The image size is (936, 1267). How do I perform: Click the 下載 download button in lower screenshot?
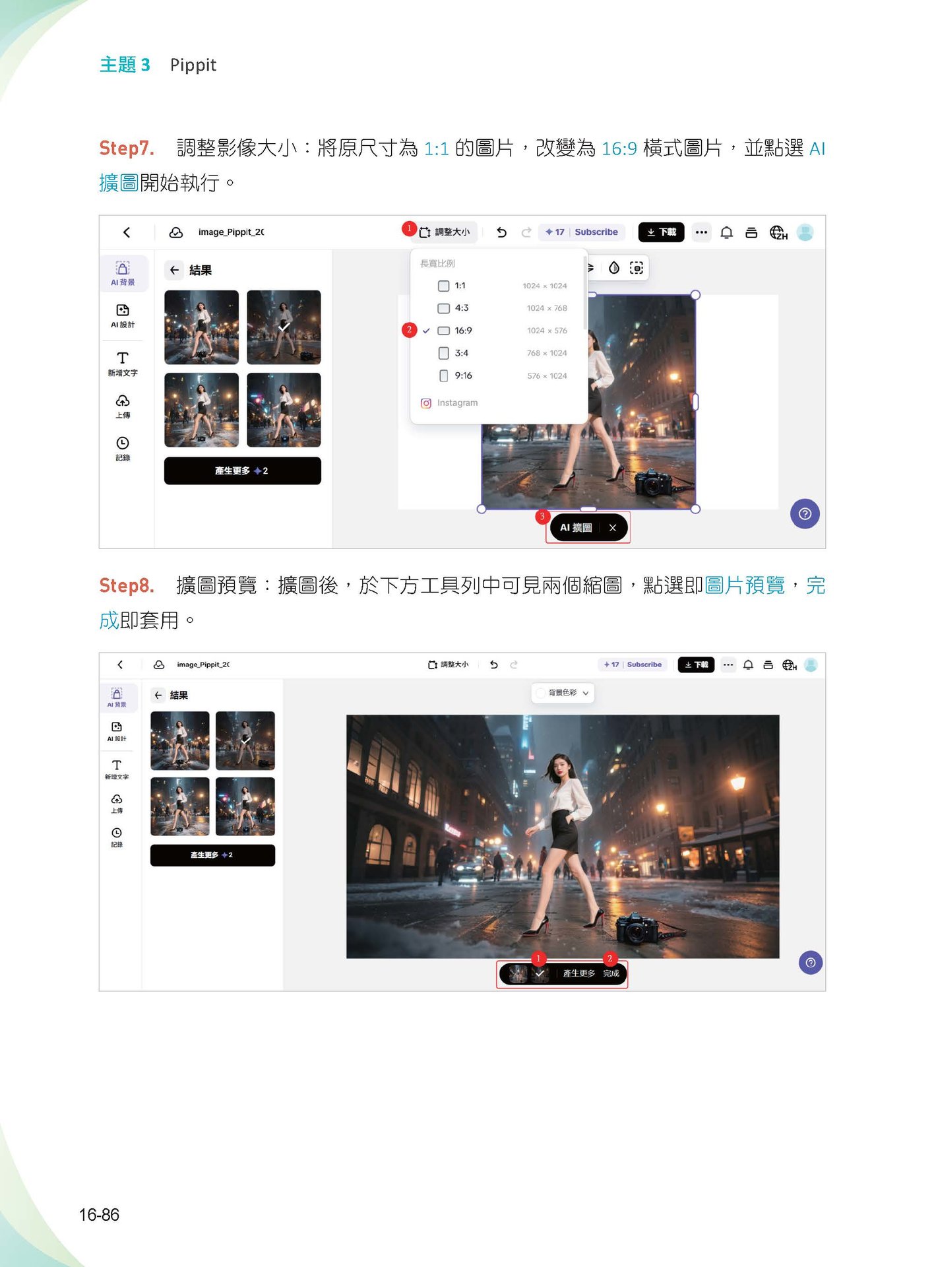[x=696, y=665]
